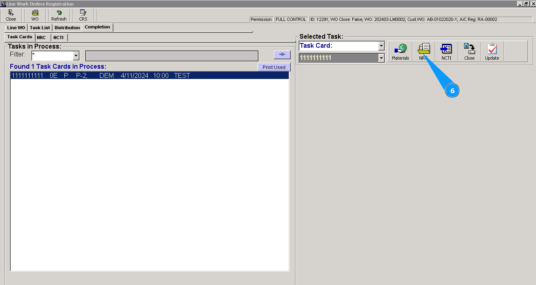The image size is (536, 285).
Task: Close the window with the title bar X
Action: pos(532,4)
